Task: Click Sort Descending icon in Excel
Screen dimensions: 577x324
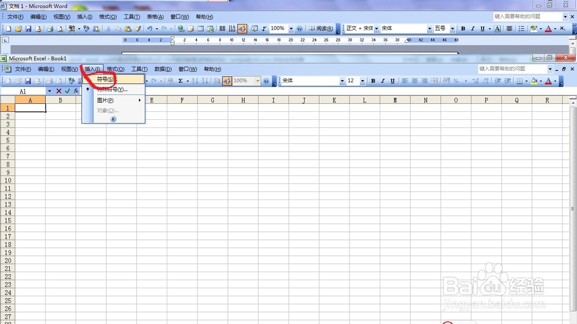Action: pos(205,81)
